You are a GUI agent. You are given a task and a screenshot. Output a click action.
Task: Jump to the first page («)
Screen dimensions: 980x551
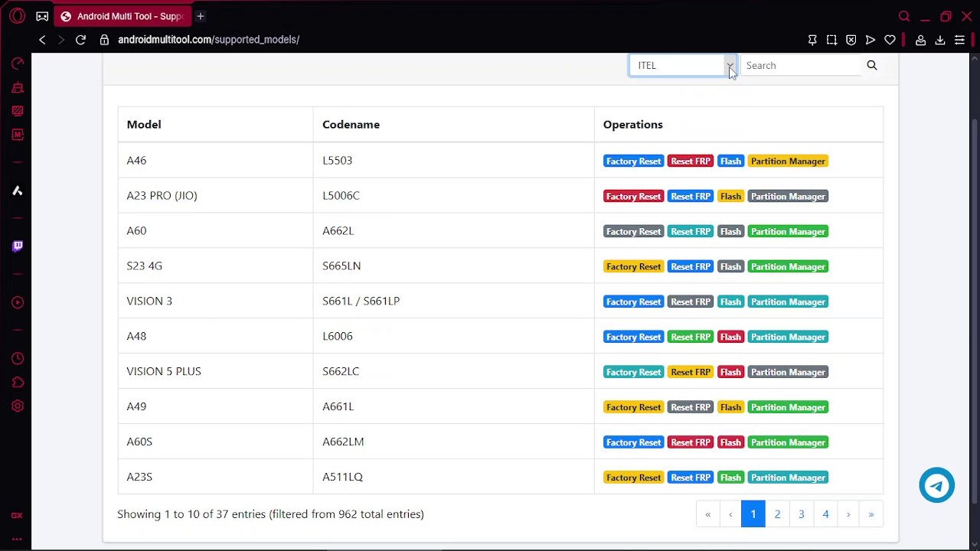707,514
